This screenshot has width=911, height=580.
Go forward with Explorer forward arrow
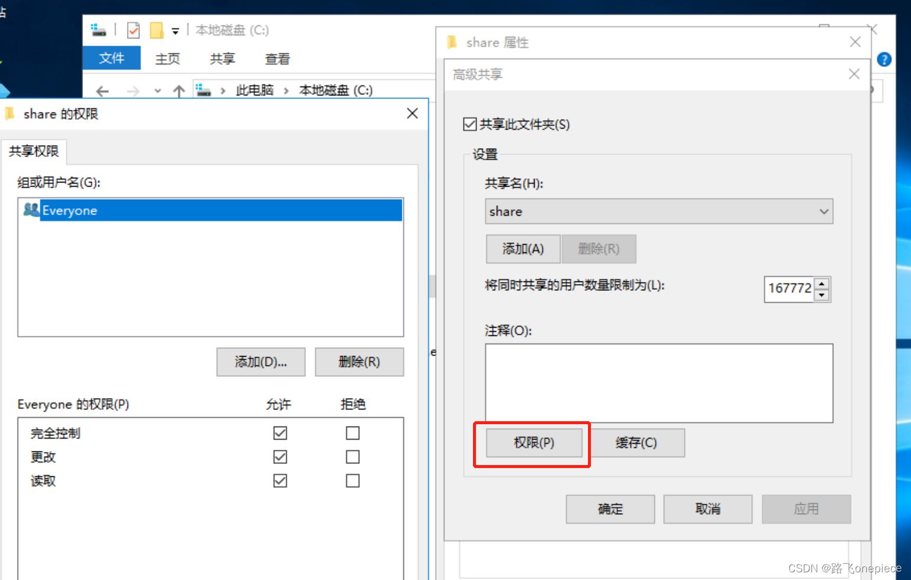[133, 91]
